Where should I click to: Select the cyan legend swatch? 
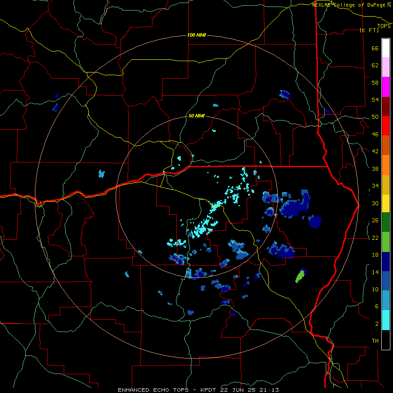click(386, 320)
